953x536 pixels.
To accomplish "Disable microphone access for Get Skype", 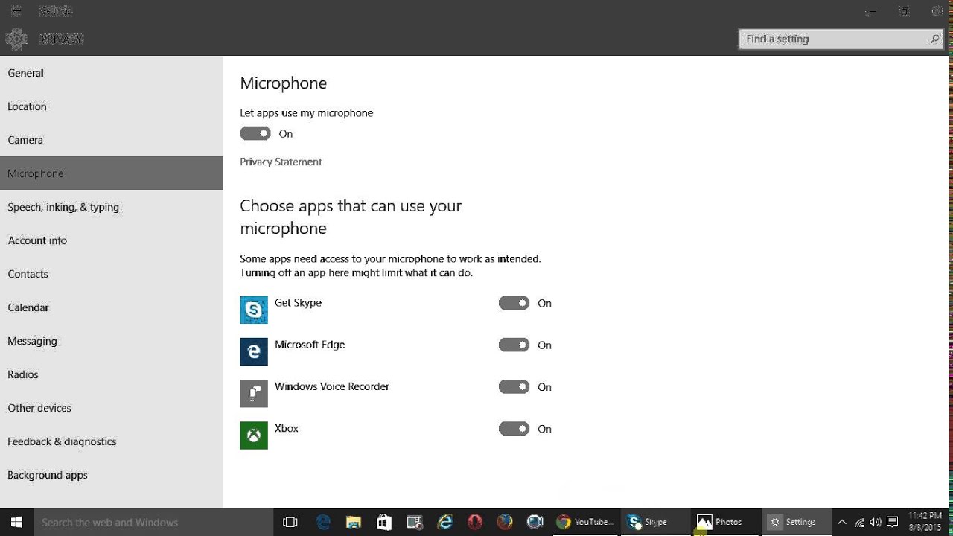I will 514,303.
